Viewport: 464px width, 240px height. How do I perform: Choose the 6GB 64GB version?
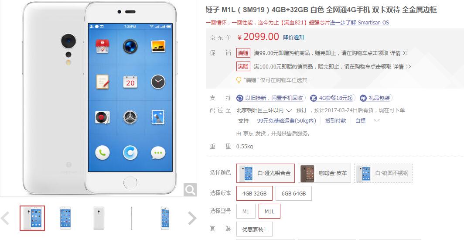(x=293, y=194)
